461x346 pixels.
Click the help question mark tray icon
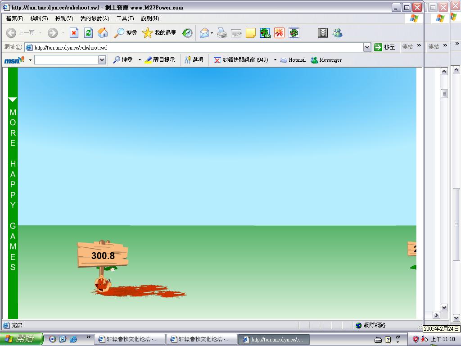click(388, 340)
